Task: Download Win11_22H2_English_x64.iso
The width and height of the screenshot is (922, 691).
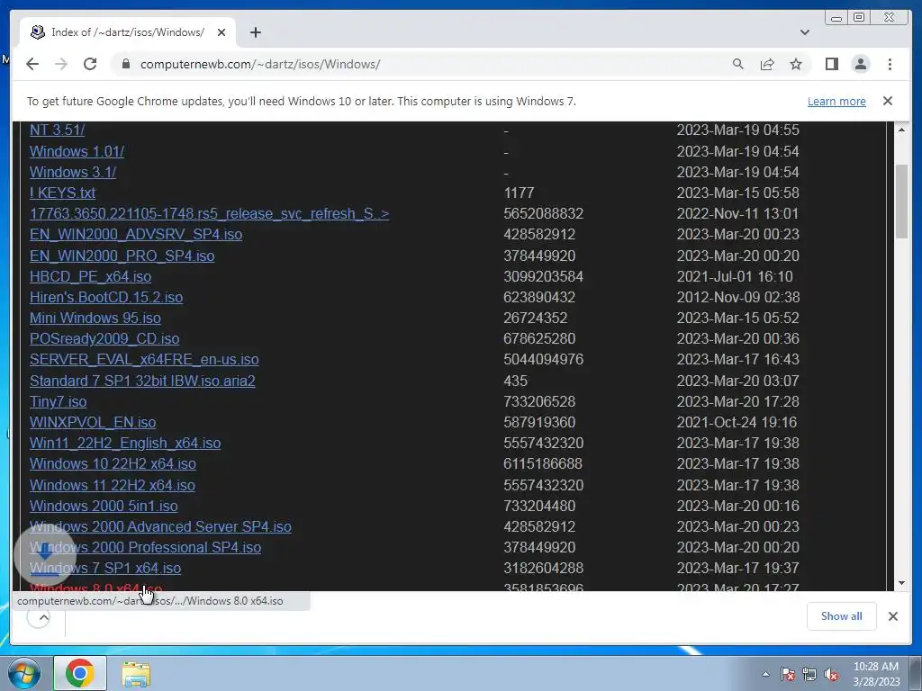Action: pyautogui.click(x=125, y=443)
